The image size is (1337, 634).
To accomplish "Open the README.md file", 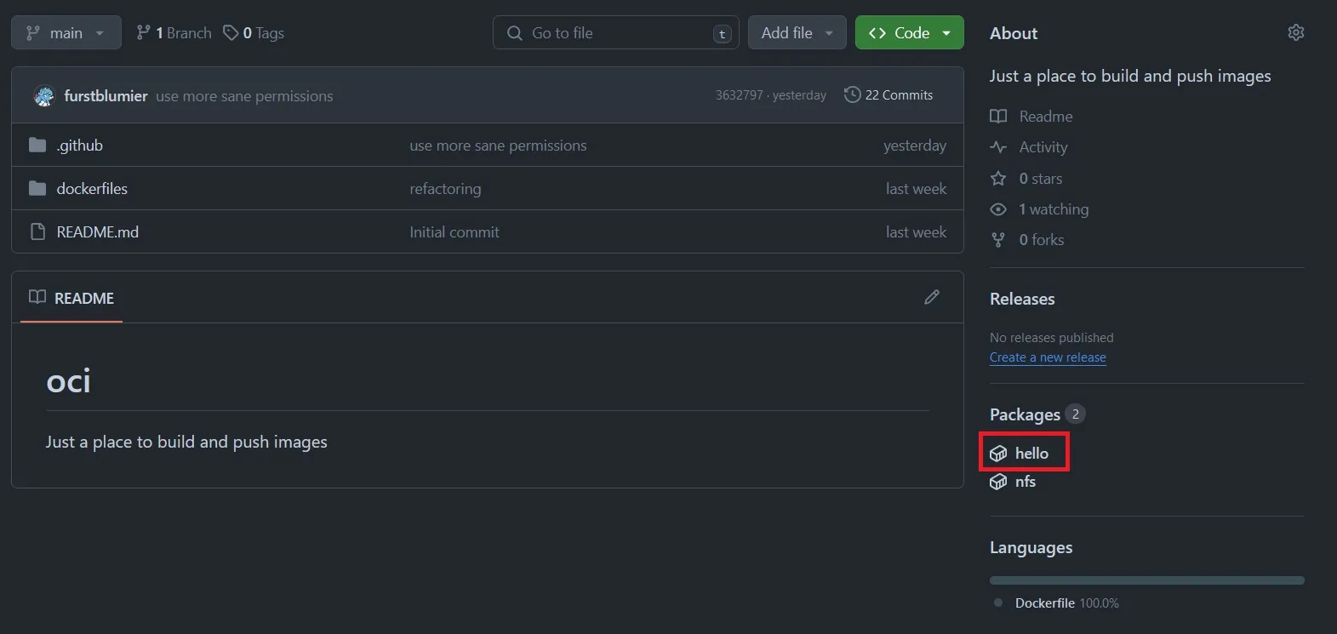I will click(97, 232).
